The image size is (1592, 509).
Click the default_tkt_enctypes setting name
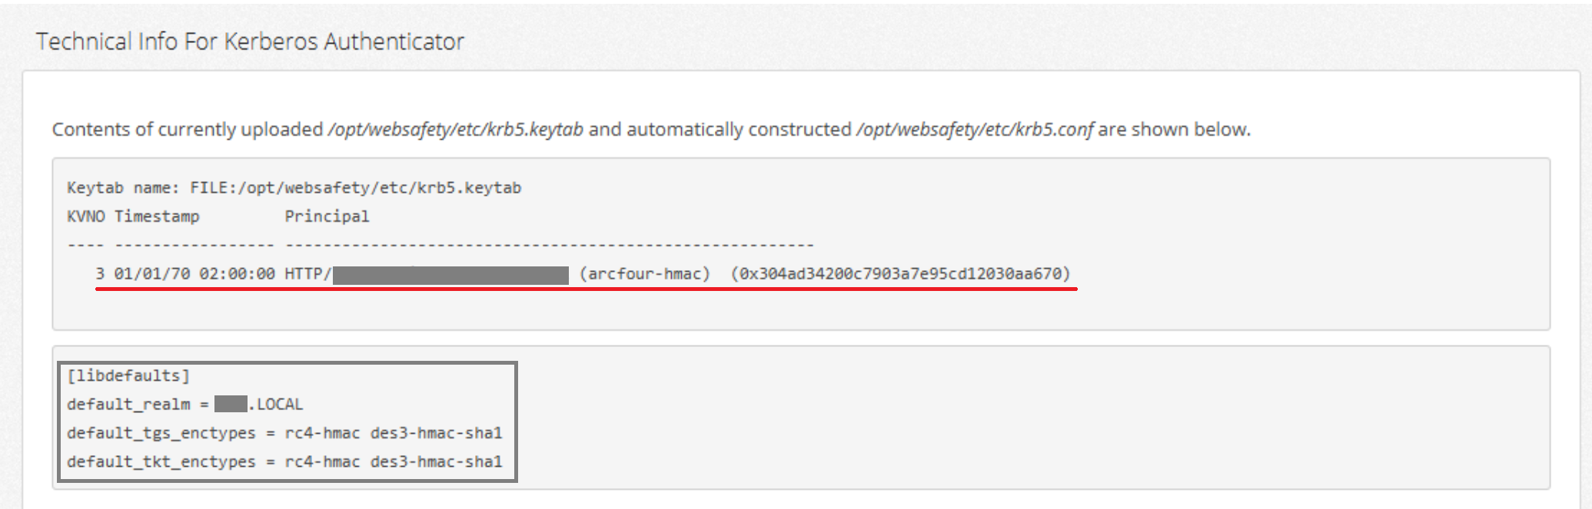coord(161,461)
